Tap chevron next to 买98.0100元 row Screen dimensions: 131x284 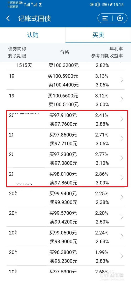click(122, 178)
